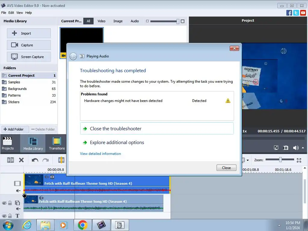Click the Close button in troubleshooter dialog

[x=226, y=168]
